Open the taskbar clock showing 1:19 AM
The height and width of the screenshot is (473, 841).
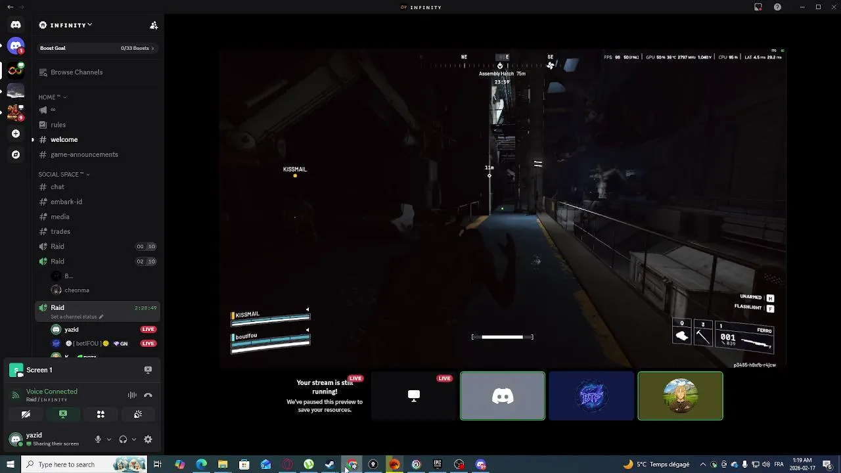coord(802,464)
